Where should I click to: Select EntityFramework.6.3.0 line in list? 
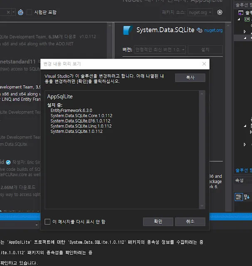tap(71, 111)
